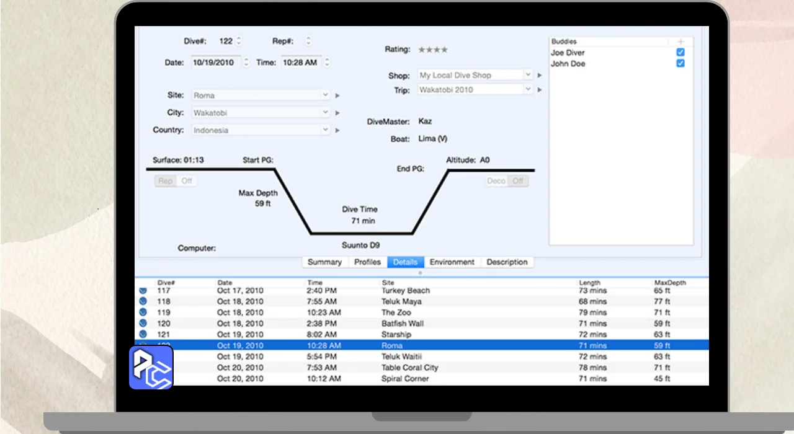The width and height of the screenshot is (794, 434).
Task: Toggle the Rep Off switch
Action: pyautogui.click(x=186, y=181)
